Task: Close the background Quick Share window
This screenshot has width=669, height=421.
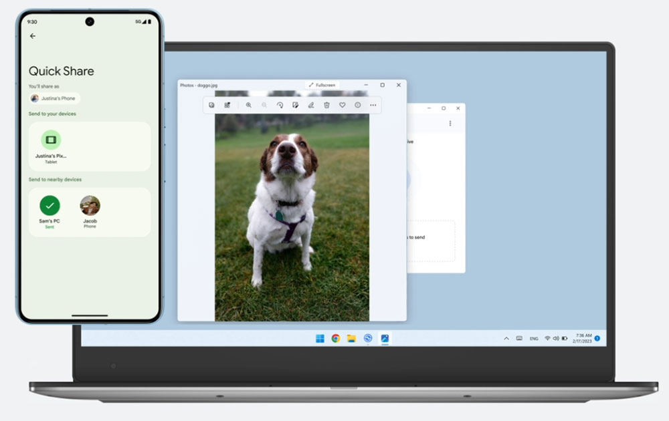Action: point(458,108)
